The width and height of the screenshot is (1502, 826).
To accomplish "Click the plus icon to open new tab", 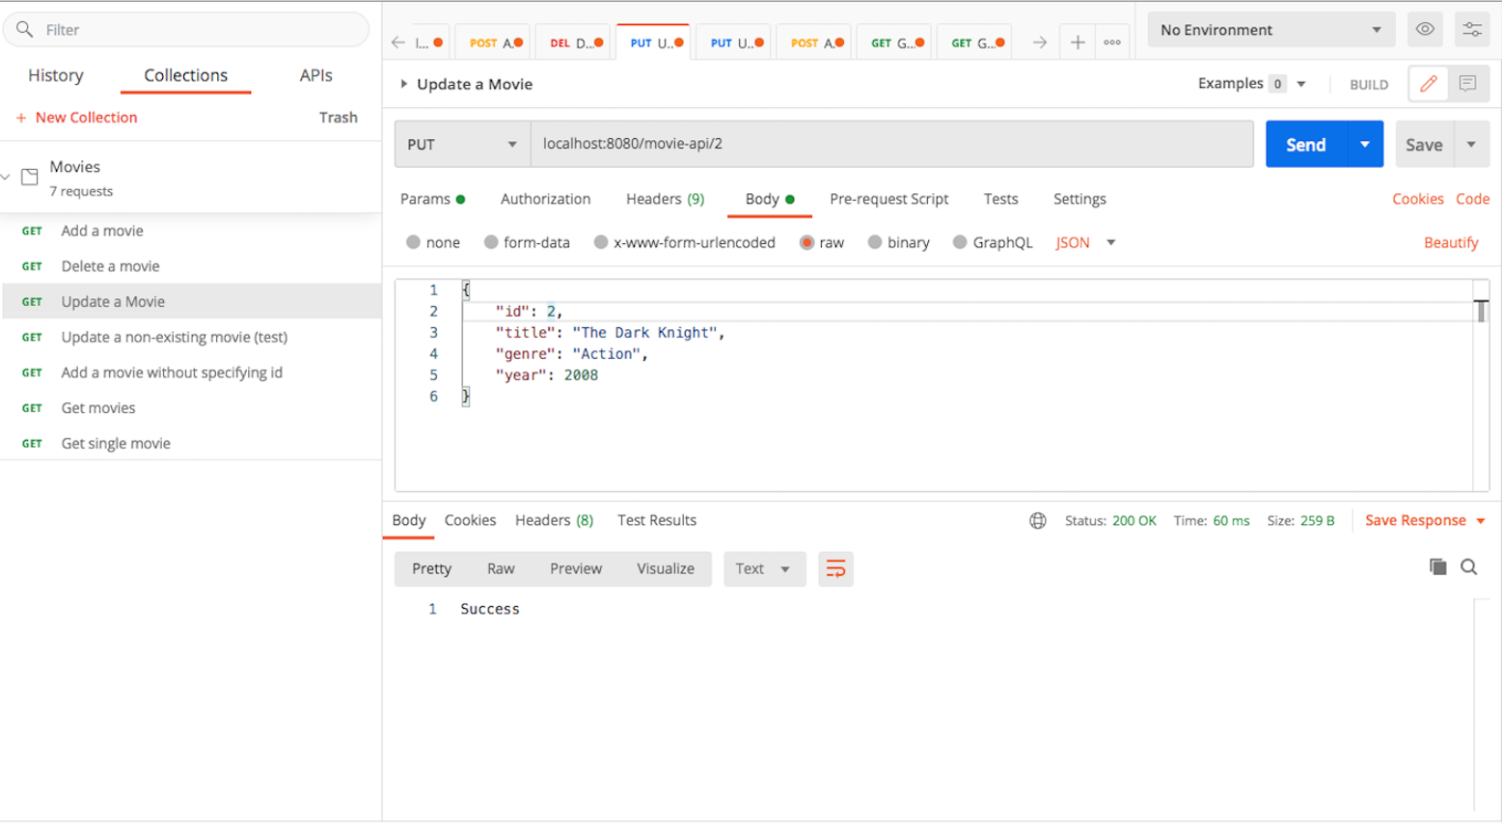I will tap(1078, 42).
